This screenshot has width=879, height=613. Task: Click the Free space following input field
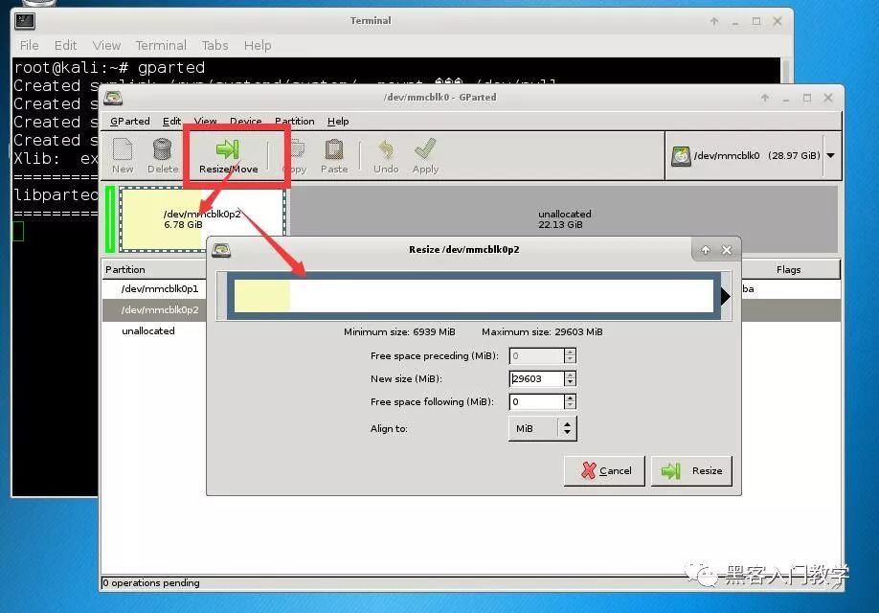coord(536,401)
